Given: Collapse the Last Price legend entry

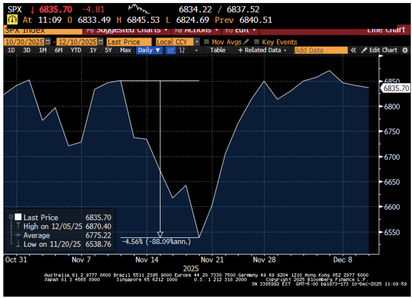Looking at the screenshot, I should (11, 217).
